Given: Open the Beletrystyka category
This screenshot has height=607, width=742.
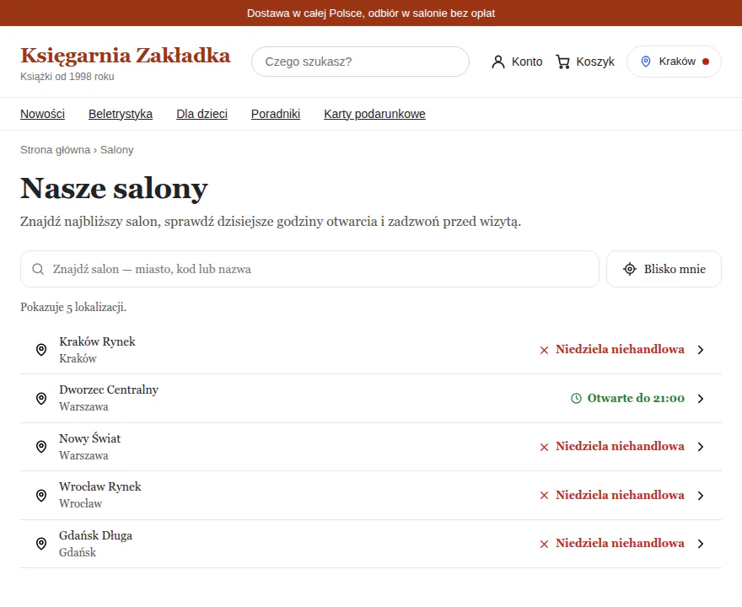Looking at the screenshot, I should tap(121, 114).
